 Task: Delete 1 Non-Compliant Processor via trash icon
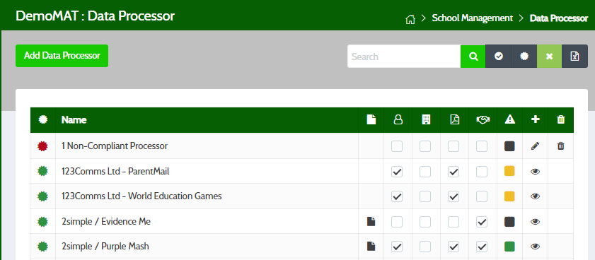[x=560, y=146]
